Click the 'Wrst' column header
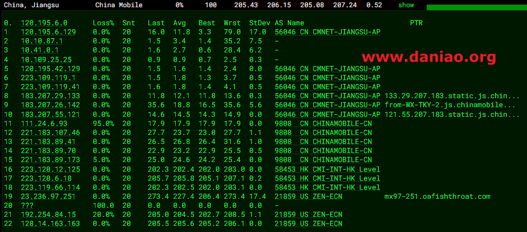Viewport: 527px width, 232px height. 232,23
